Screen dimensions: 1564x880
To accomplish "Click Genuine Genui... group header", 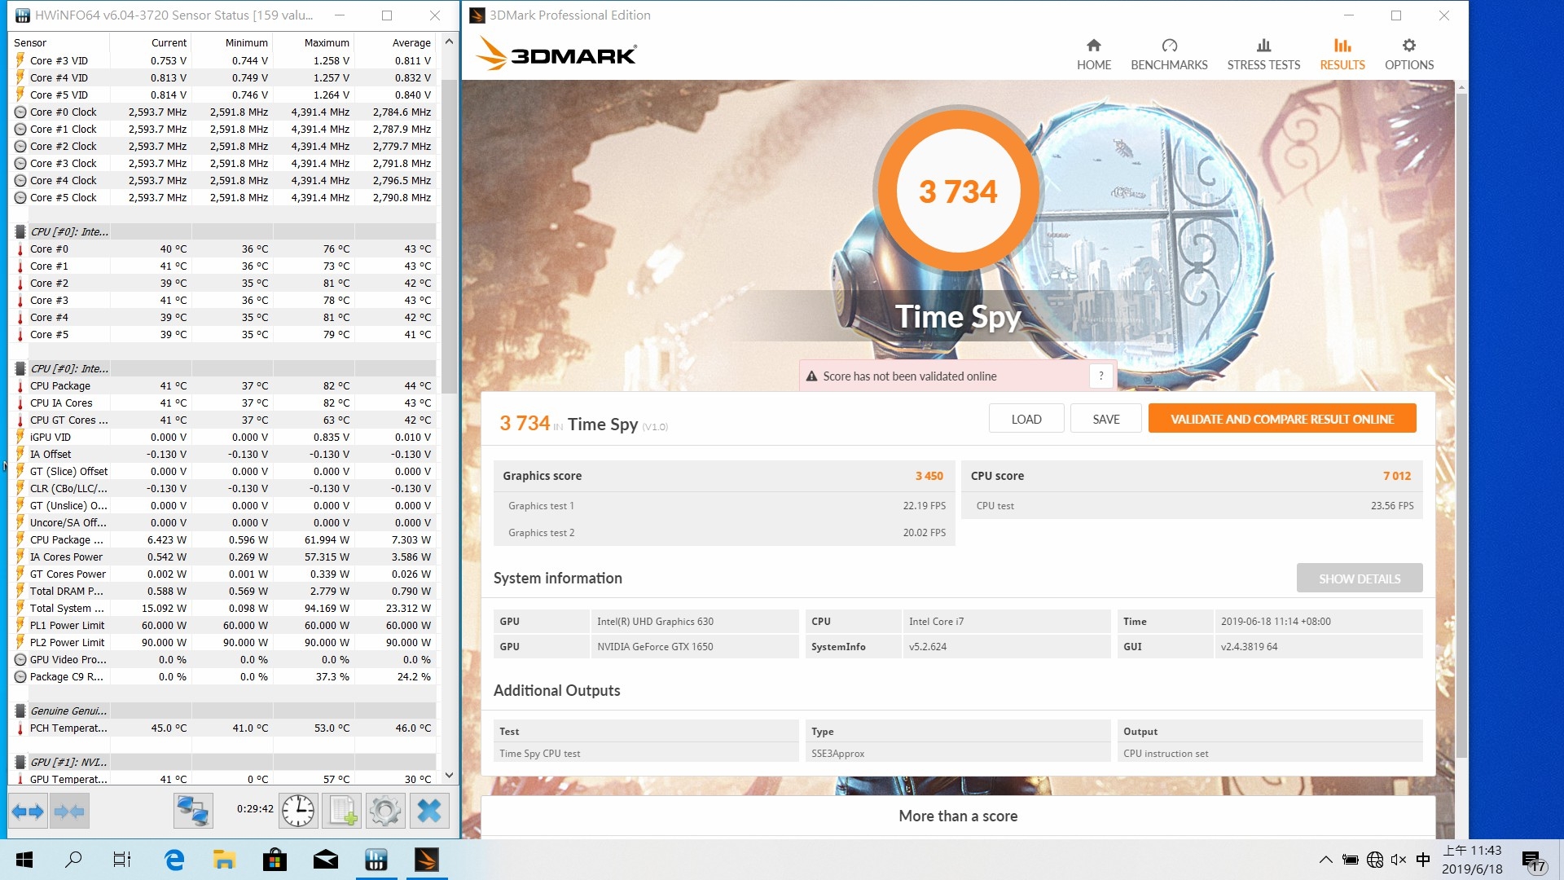I will pos(223,711).
